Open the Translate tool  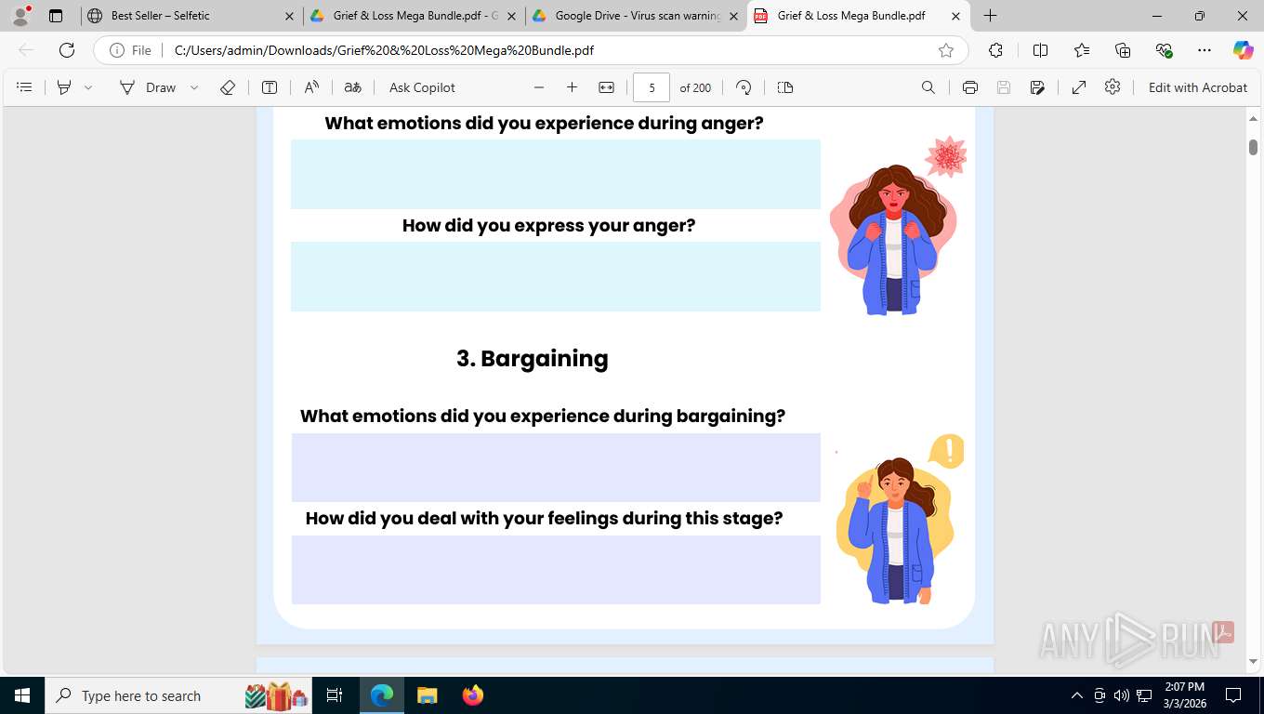point(352,87)
